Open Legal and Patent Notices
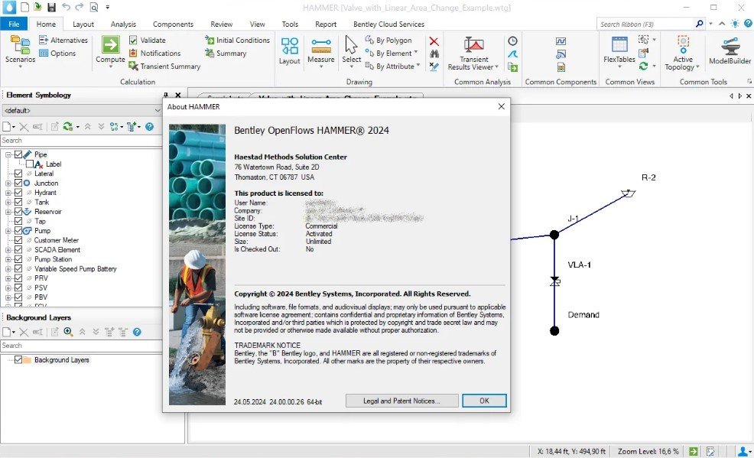The image size is (754, 458). point(401,401)
